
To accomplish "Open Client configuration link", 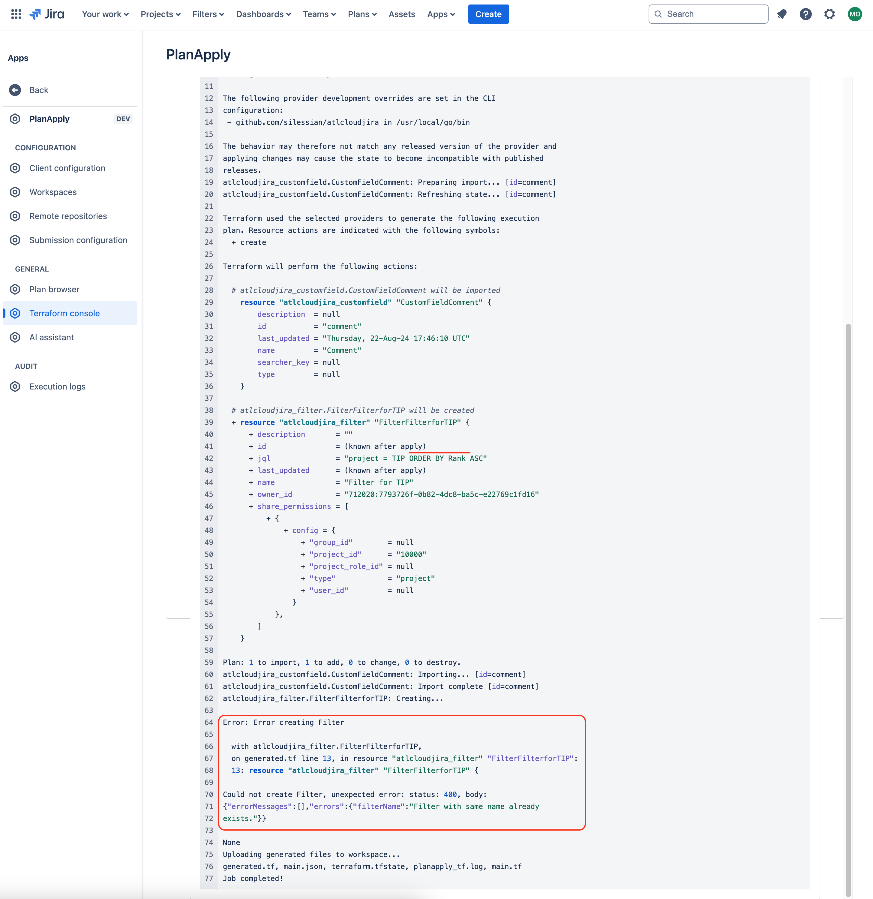I will [x=67, y=168].
